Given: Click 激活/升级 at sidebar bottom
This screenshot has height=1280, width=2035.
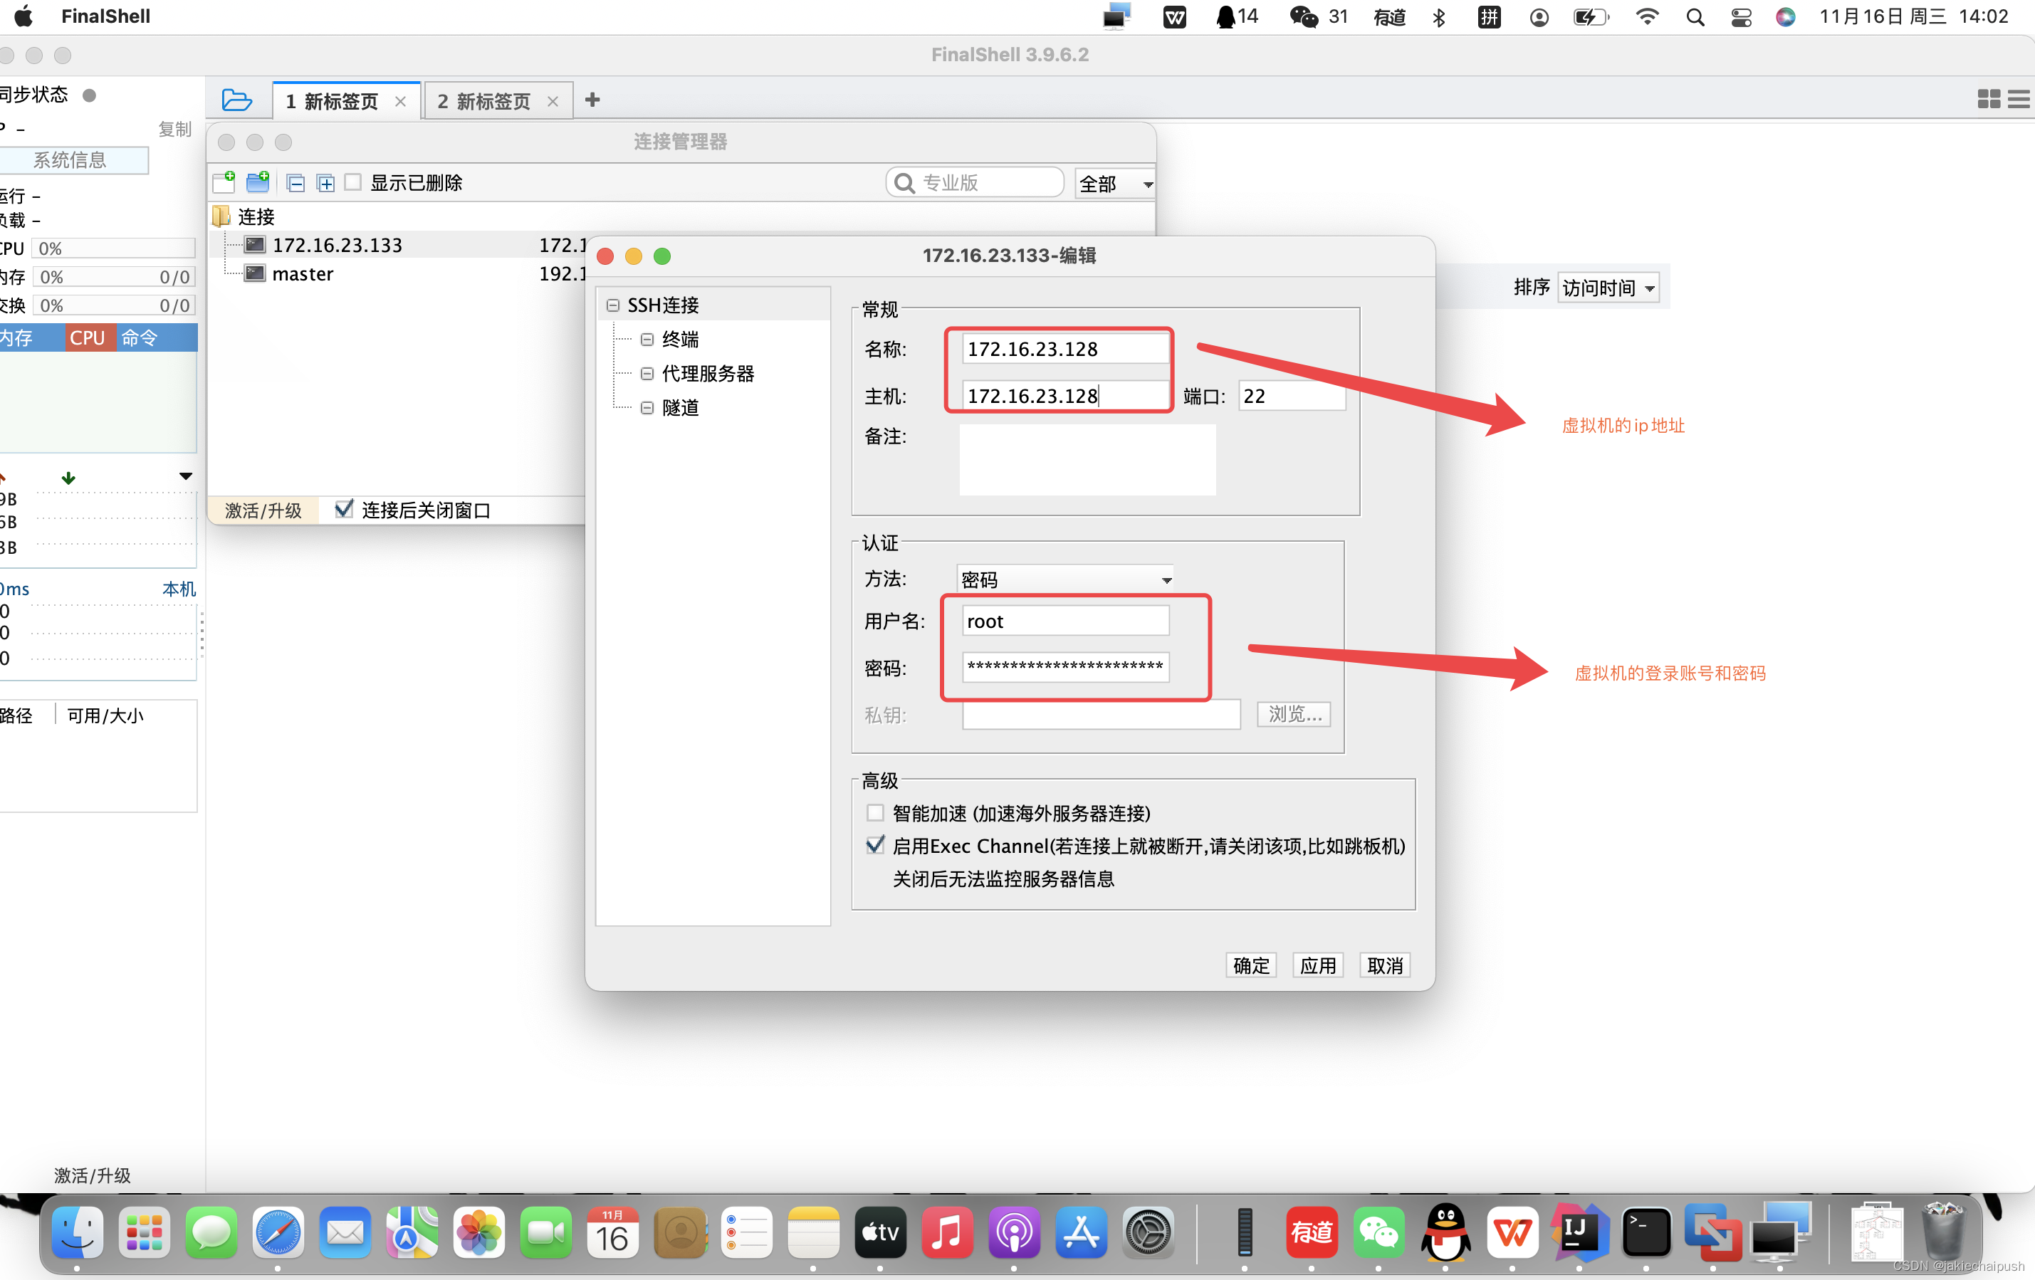Looking at the screenshot, I should click(x=92, y=1175).
